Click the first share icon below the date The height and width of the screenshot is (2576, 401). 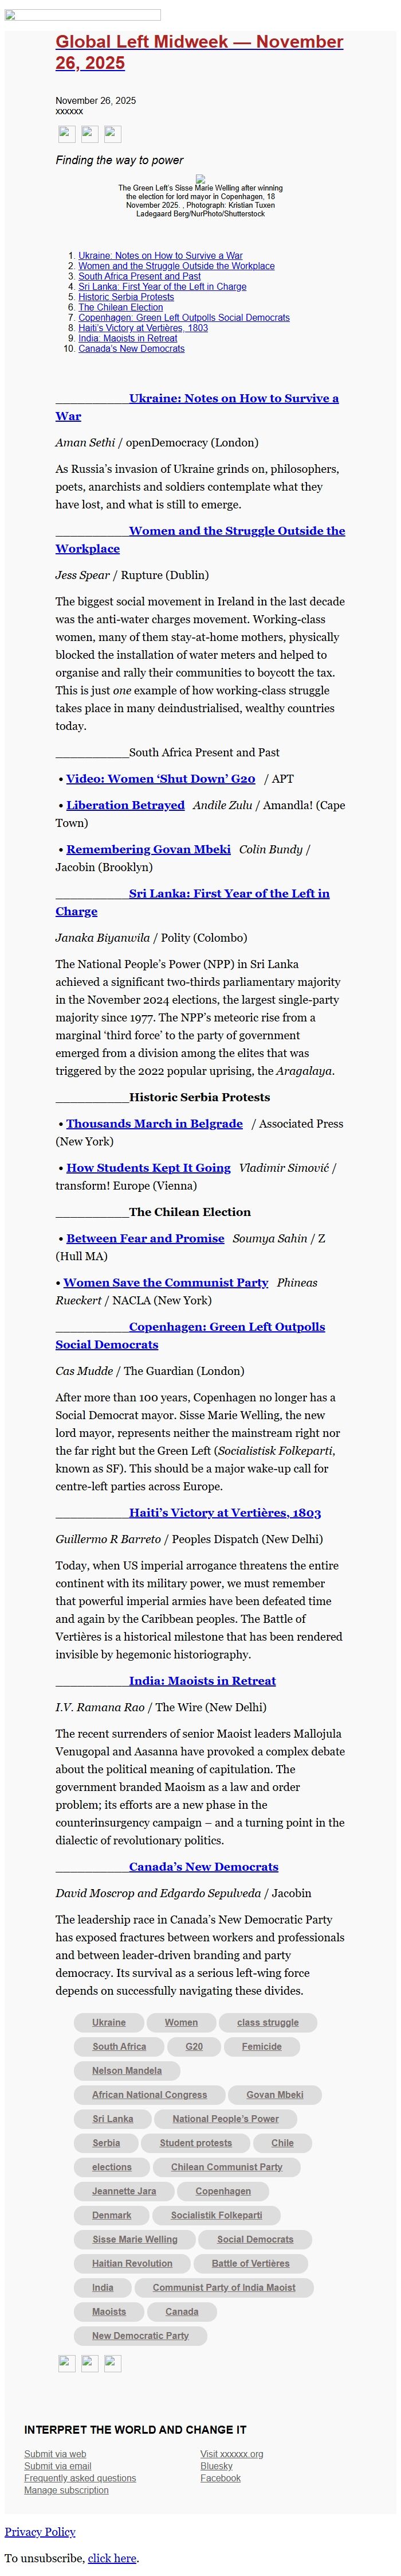pyautogui.click(x=67, y=134)
